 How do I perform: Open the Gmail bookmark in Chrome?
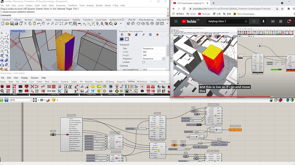191,14
